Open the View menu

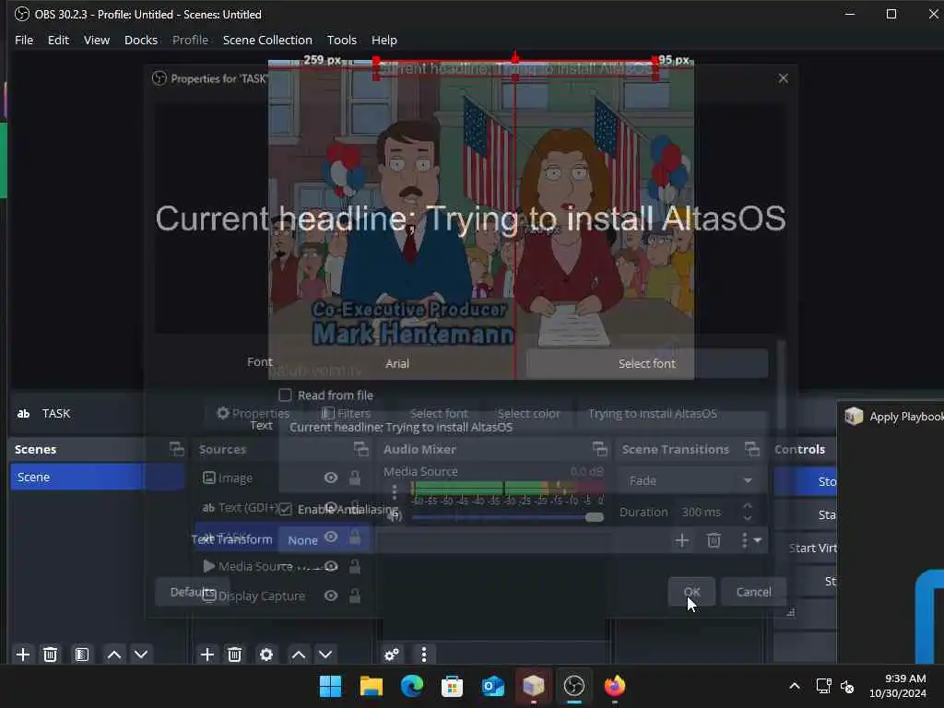point(96,40)
